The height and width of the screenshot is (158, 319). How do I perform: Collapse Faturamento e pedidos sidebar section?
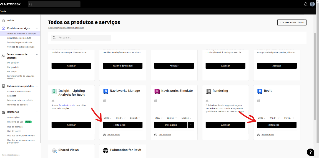[x=37, y=86]
